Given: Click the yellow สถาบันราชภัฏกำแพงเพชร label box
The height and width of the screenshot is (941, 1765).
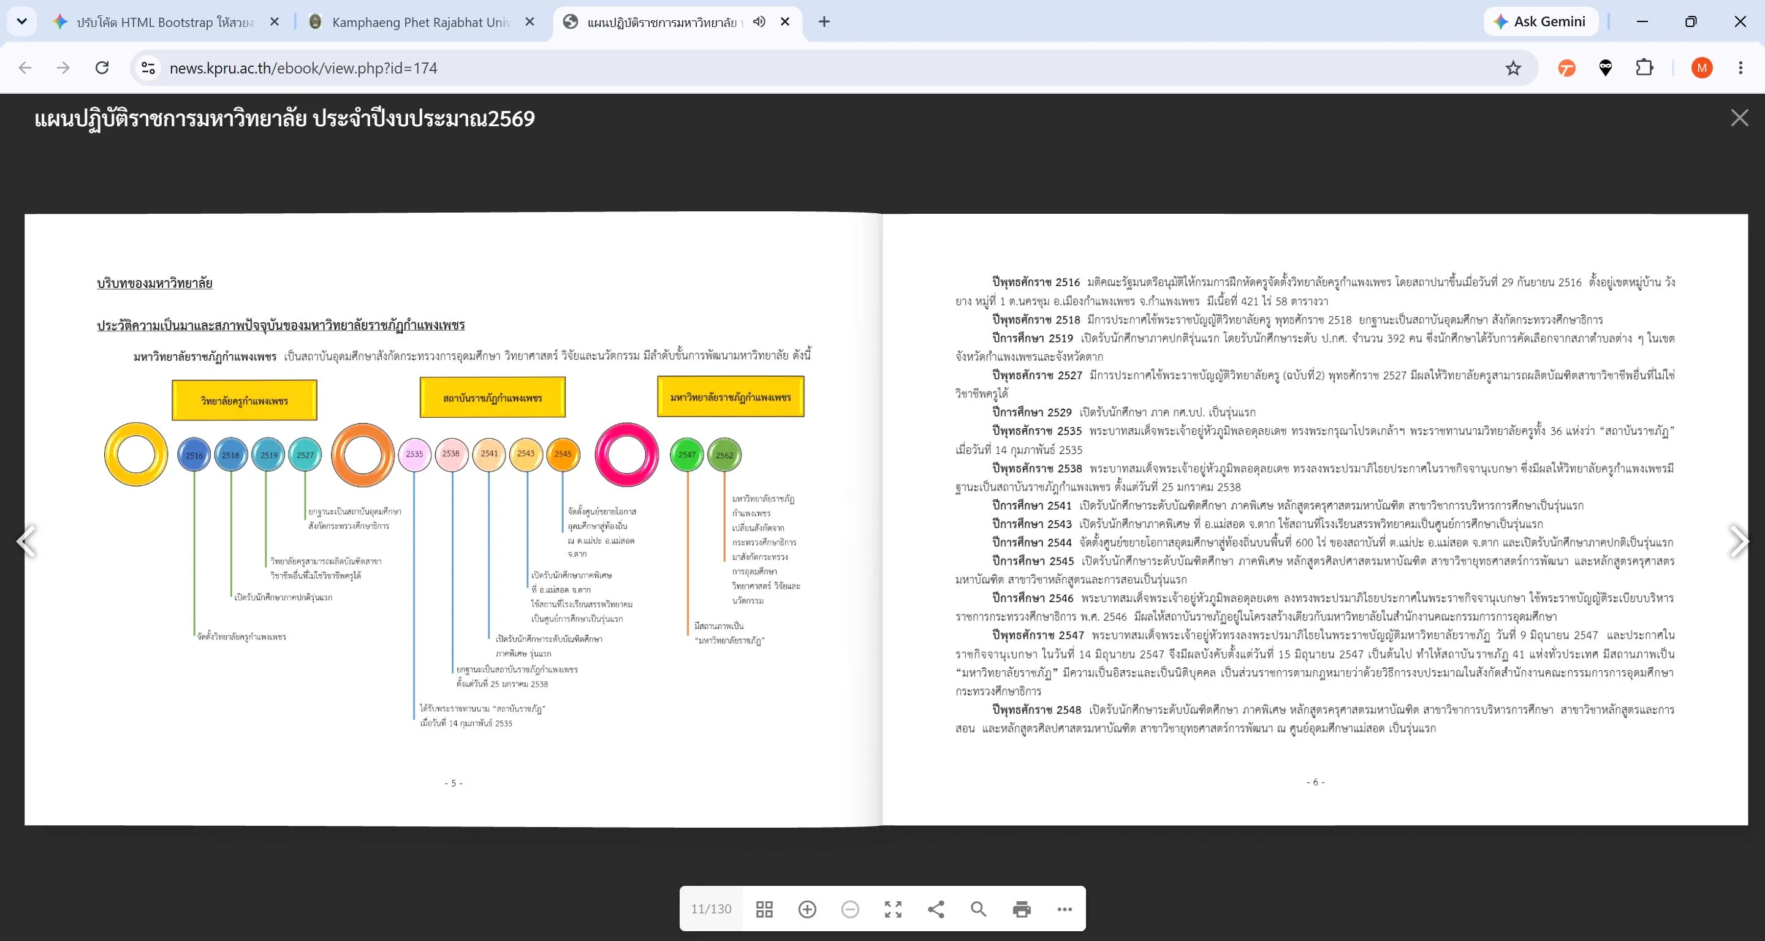Looking at the screenshot, I should point(493,397).
